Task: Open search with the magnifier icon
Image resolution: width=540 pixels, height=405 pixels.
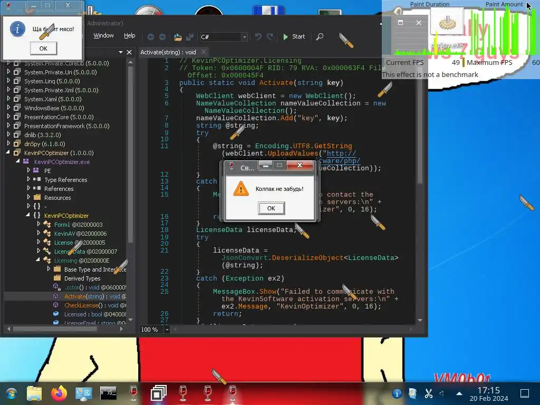Action: [x=320, y=36]
